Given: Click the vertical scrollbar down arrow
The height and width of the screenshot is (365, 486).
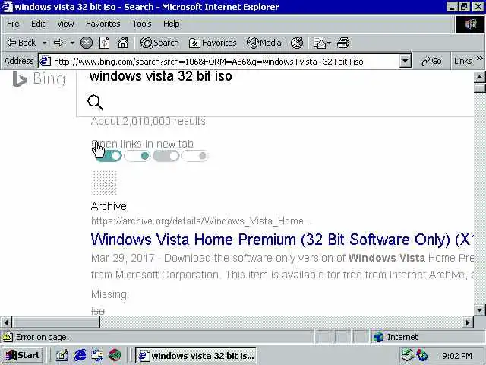Looking at the screenshot, I should click(479, 310).
